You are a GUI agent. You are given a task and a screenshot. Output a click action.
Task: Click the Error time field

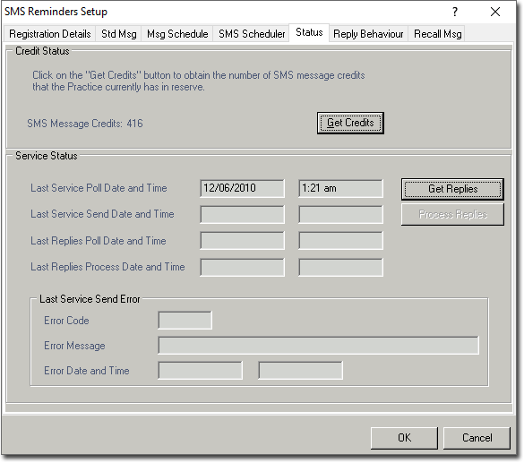tap(300, 371)
